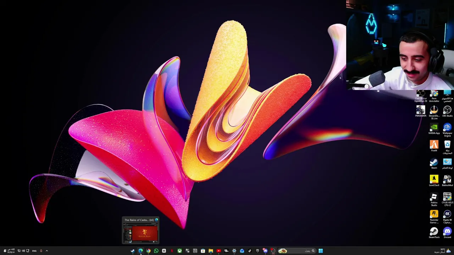The width and height of the screenshot is (454, 255).
Task: Switch the ENG input language indicator
Action: [34, 251]
